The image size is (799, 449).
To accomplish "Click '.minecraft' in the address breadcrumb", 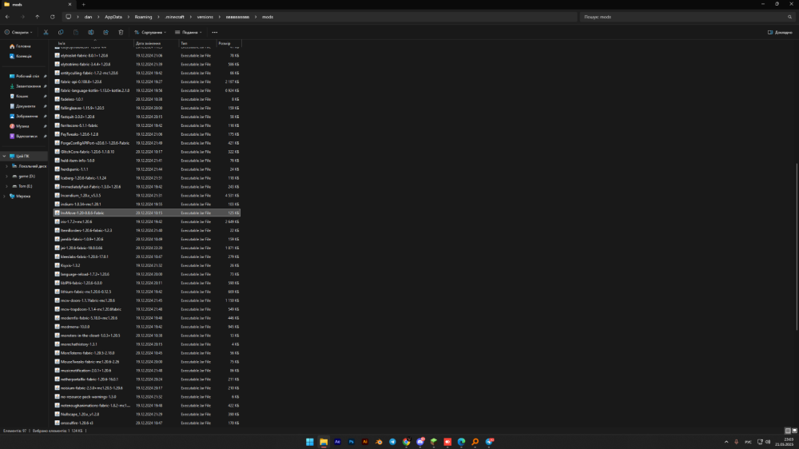I will pos(174,17).
